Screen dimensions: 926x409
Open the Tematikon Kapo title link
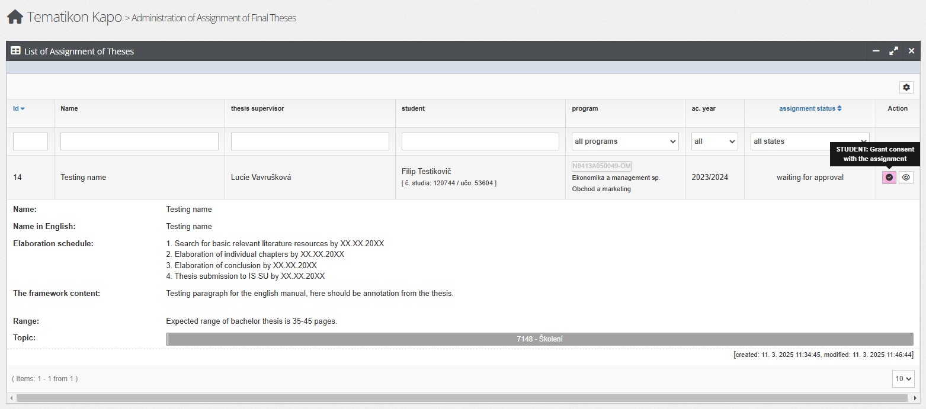75,17
